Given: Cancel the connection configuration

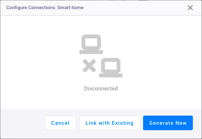Looking at the screenshot, I should [60, 123].
